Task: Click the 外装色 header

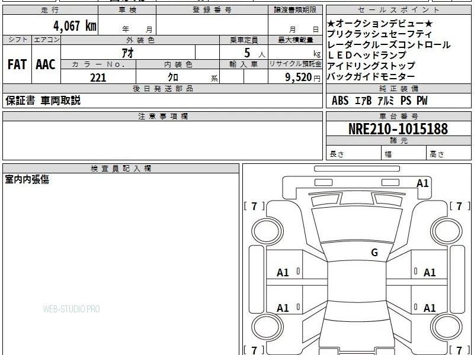Action: (x=140, y=40)
